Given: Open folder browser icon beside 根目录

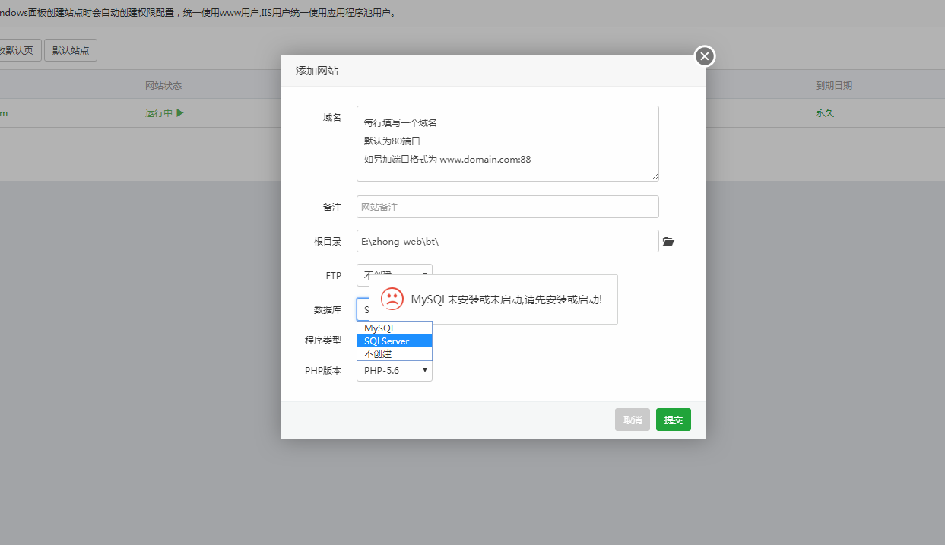Looking at the screenshot, I should pyautogui.click(x=668, y=242).
